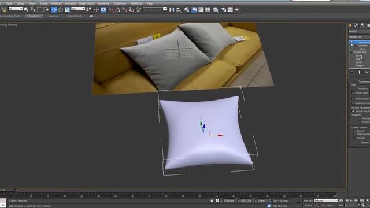Switch to the Create command panel tab

coord(350,25)
